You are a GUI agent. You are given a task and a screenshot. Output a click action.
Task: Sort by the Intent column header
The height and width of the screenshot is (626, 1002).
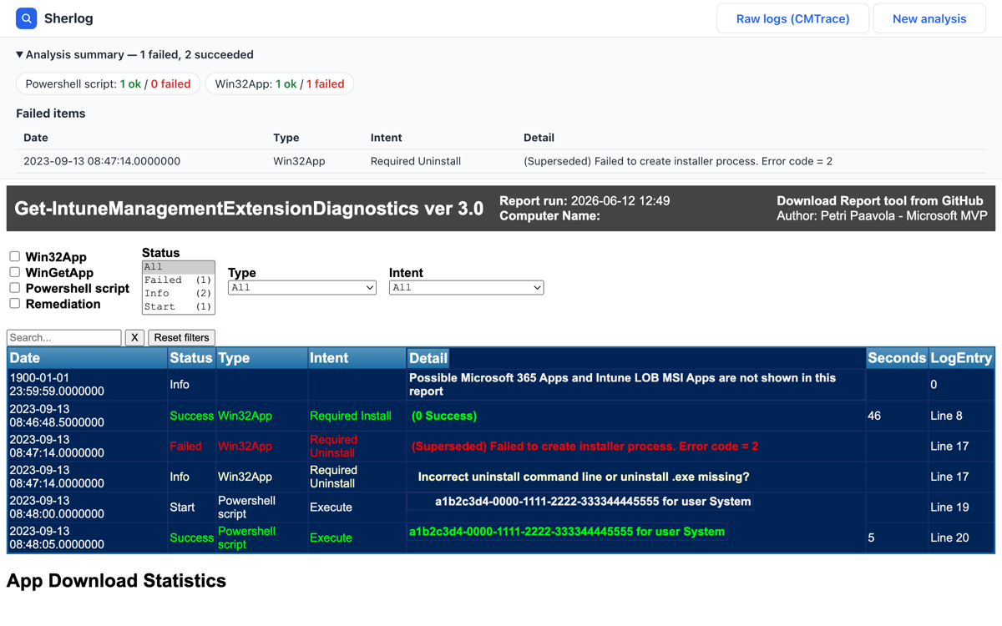tap(357, 358)
